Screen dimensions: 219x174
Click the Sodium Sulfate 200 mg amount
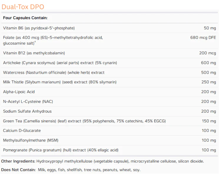click(x=208, y=111)
